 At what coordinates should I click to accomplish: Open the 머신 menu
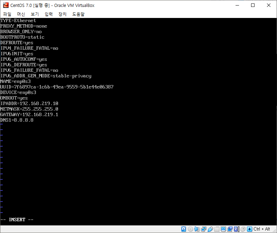tap(21, 14)
